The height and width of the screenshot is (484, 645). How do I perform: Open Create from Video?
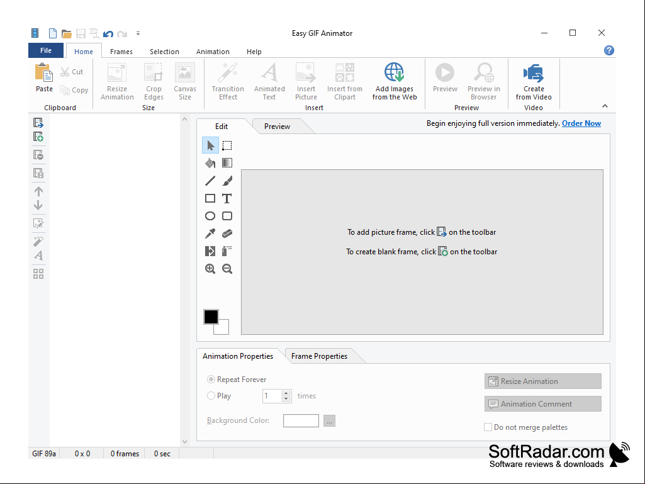click(534, 81)
